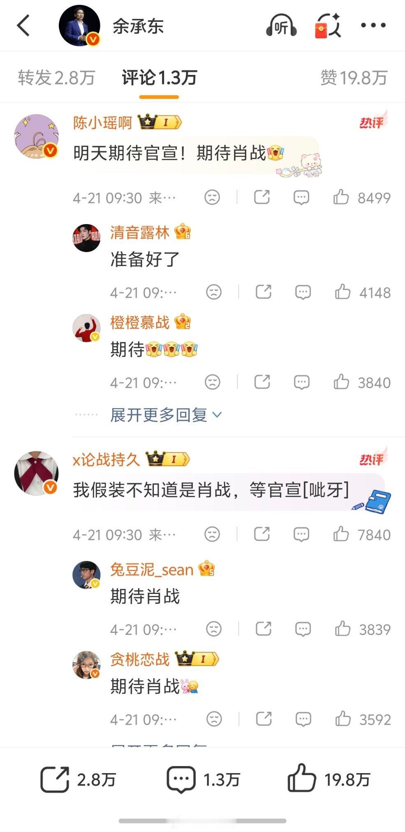
Task: Share 陈小瑶啊's comment via forward icon
Action: [x=262, y=197]
